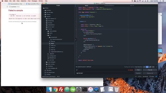Open iTunes from the dock
The image size is (166, 93).
click(x=91, y=89)
